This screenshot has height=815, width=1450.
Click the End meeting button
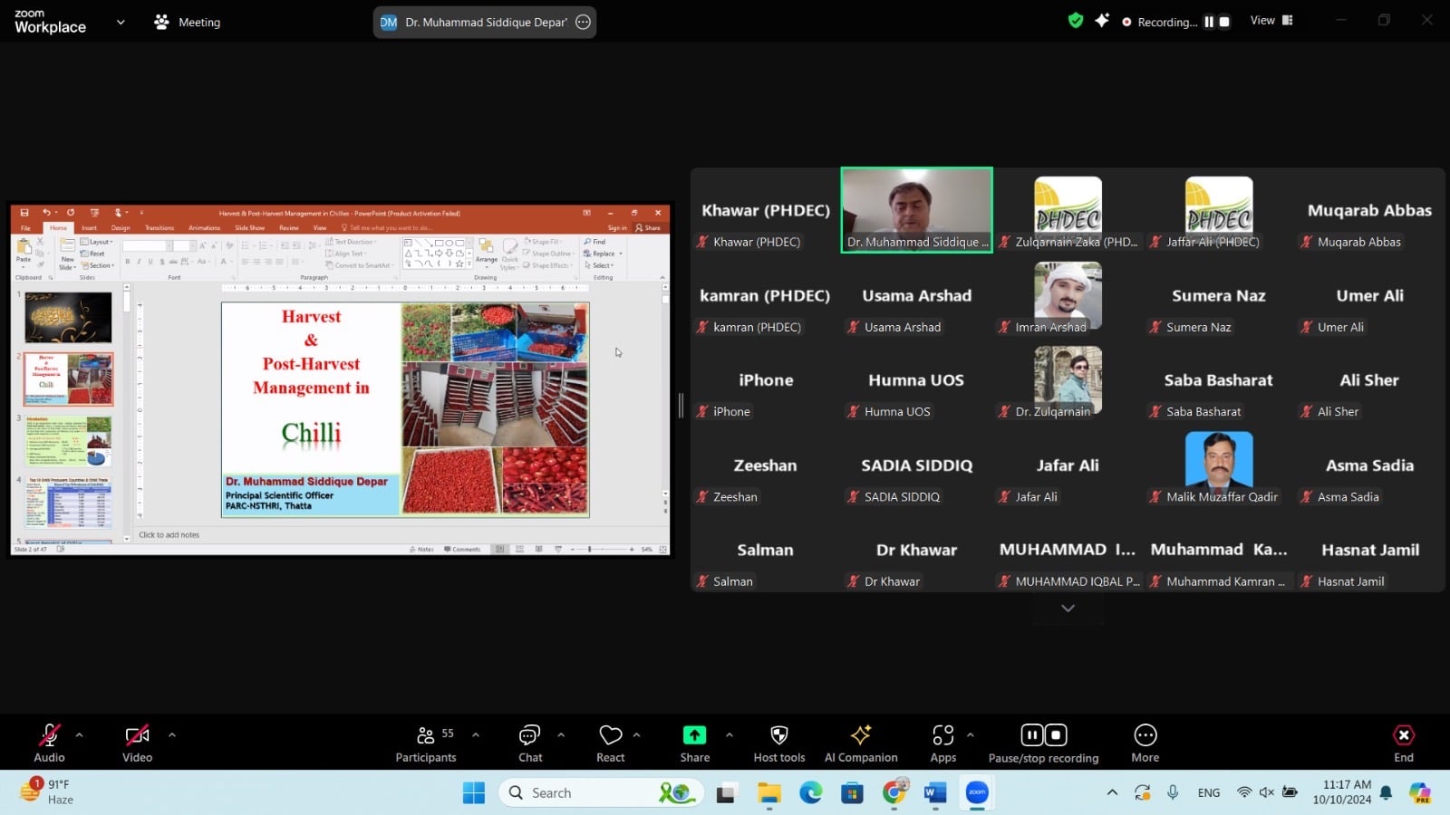click(1403, 743)
